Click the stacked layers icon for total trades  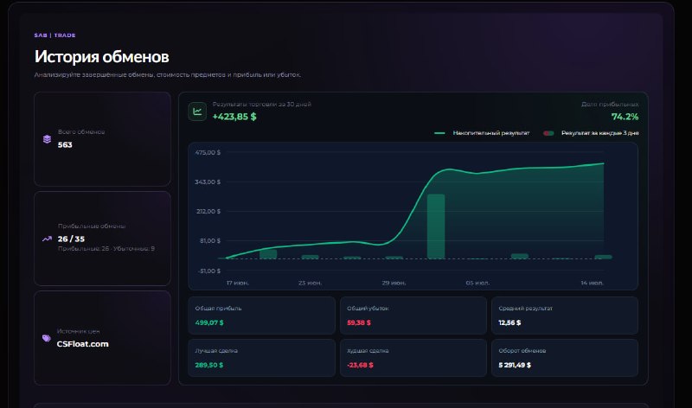tap(47, 139)
